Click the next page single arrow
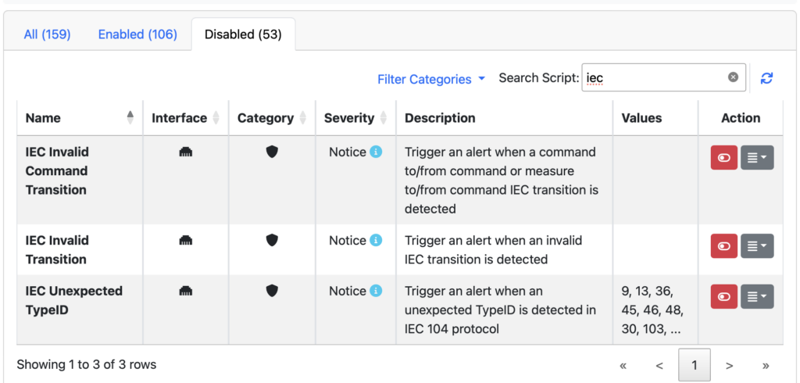Viewport: 800px width, 383px height. pos(730,365)
